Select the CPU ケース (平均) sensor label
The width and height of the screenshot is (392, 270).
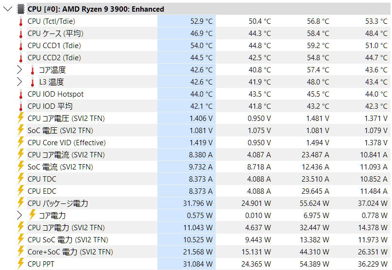(x=55, y=33)
